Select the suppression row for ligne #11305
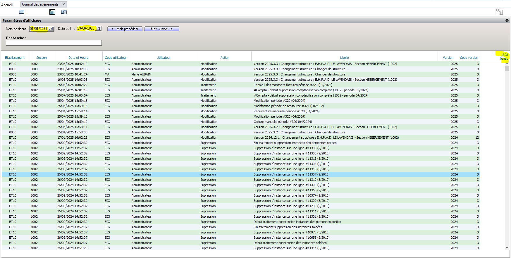This screenshot has height=258, width=511. [x=241, y=148]
